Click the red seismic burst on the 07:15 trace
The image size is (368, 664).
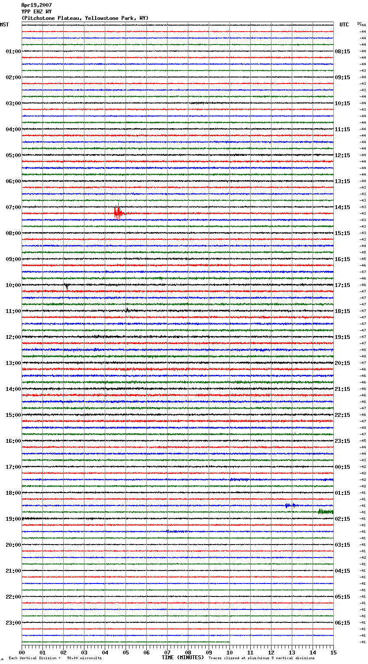(x=118, y=213)
